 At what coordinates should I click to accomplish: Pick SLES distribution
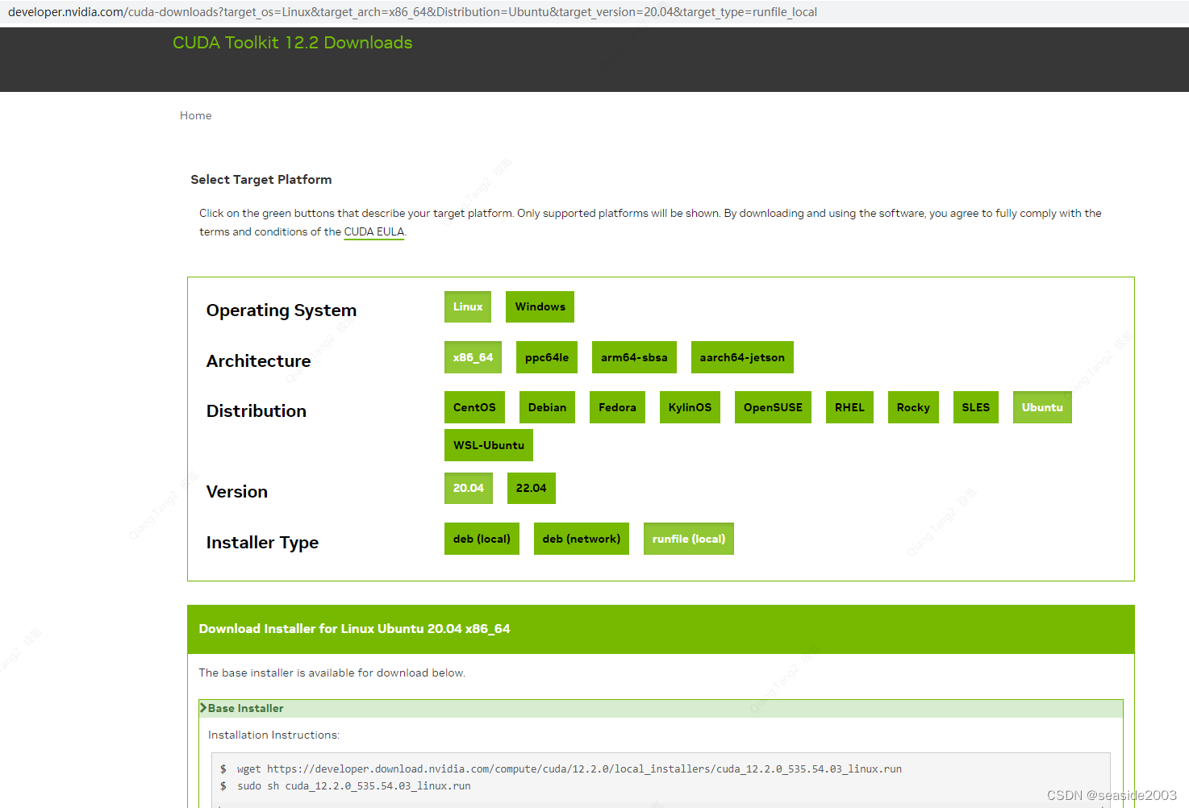(975, 407)
